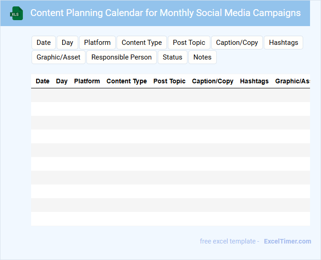Choose the Content Type tag
The image size is (321, 260).
142,43
